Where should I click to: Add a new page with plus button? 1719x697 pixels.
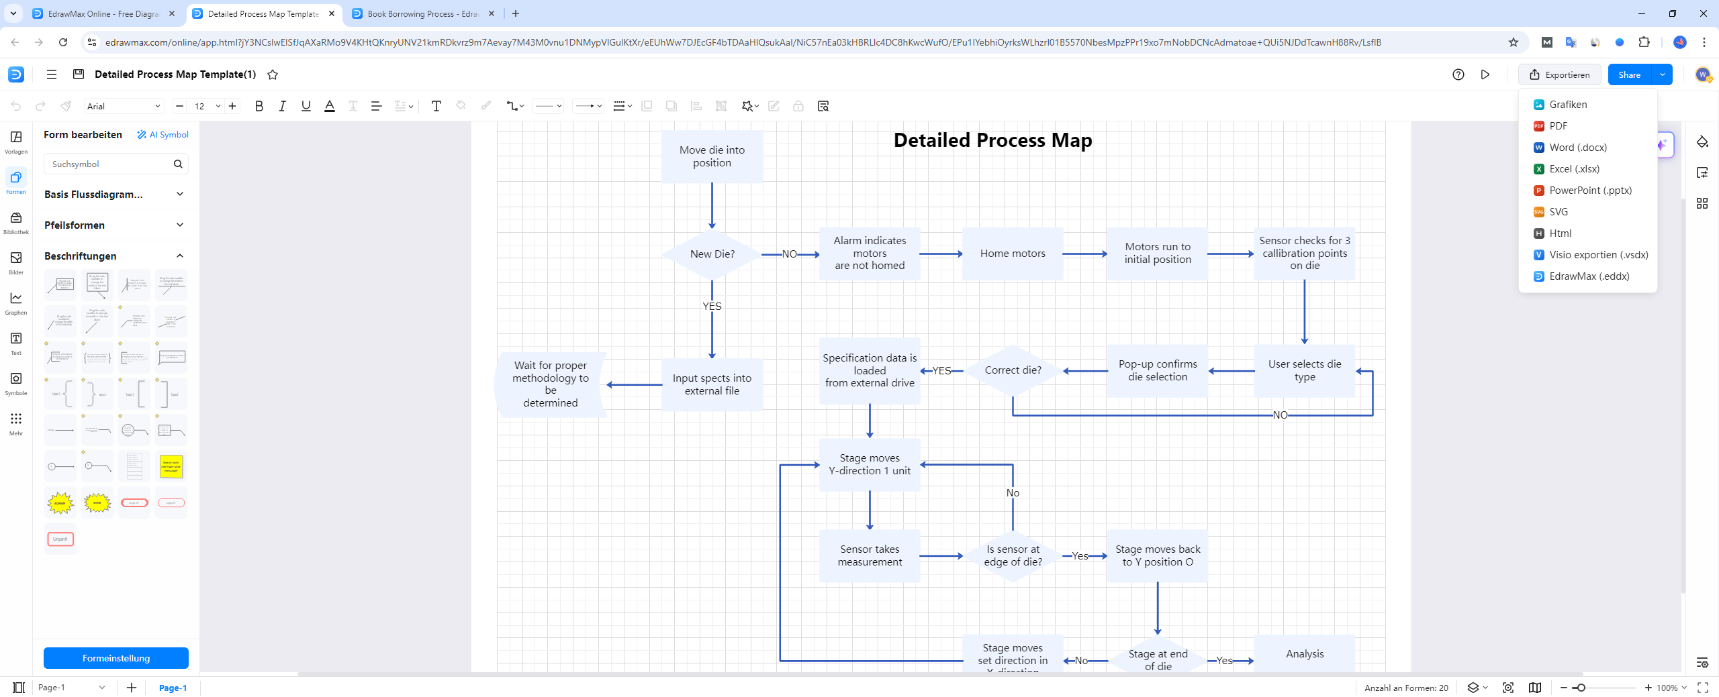[132, 688]
